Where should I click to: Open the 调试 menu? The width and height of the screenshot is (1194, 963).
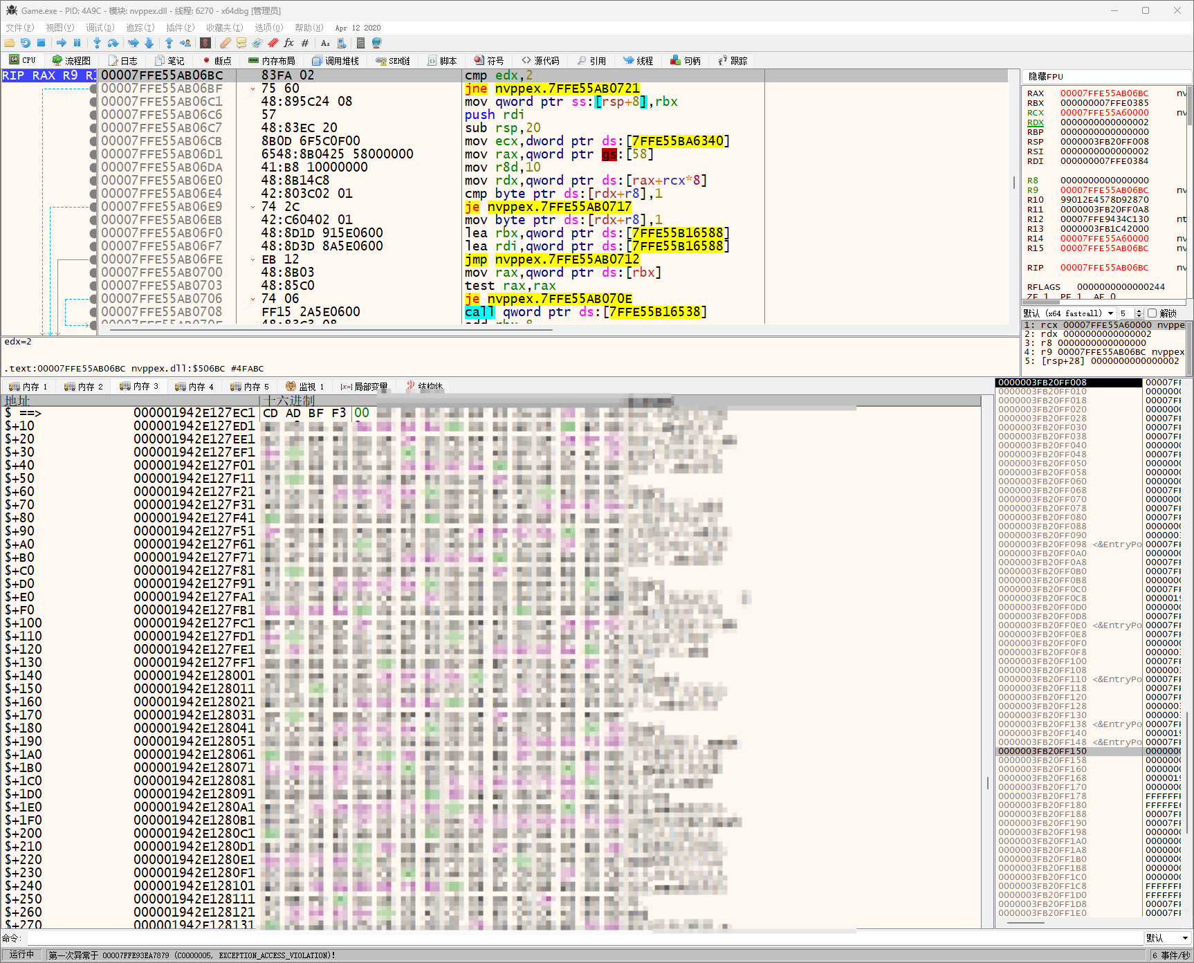tap(100, 28)
